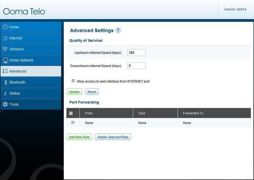
Task: Click the None value under Ports
Action: click(89, 123)
